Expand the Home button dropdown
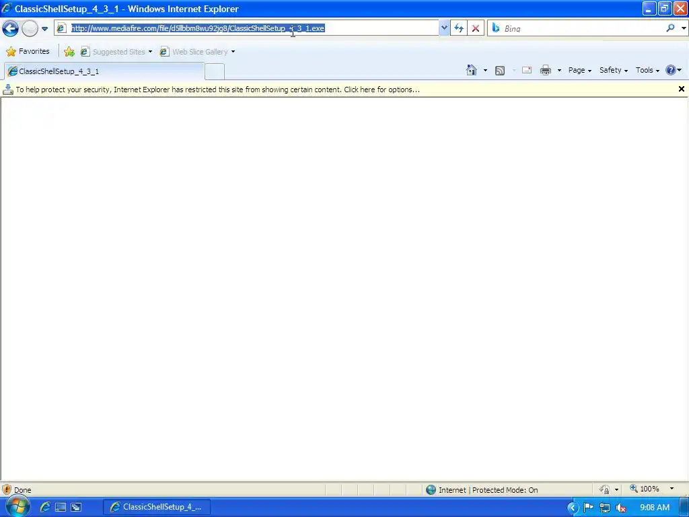Image resolution: width=689 pixels, height=517 pixels. tap(485, 70)
